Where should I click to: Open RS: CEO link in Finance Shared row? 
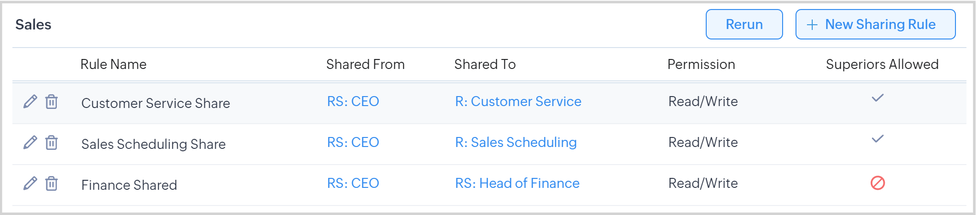(x=353, y=183)
